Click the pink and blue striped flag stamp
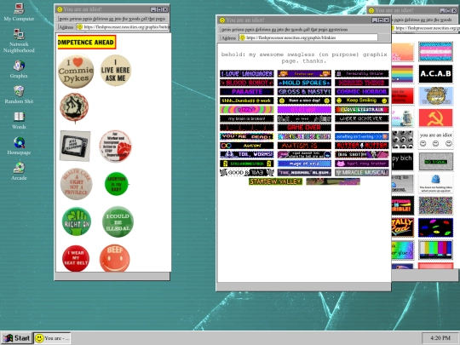The image size is (460, 345). 435,51
